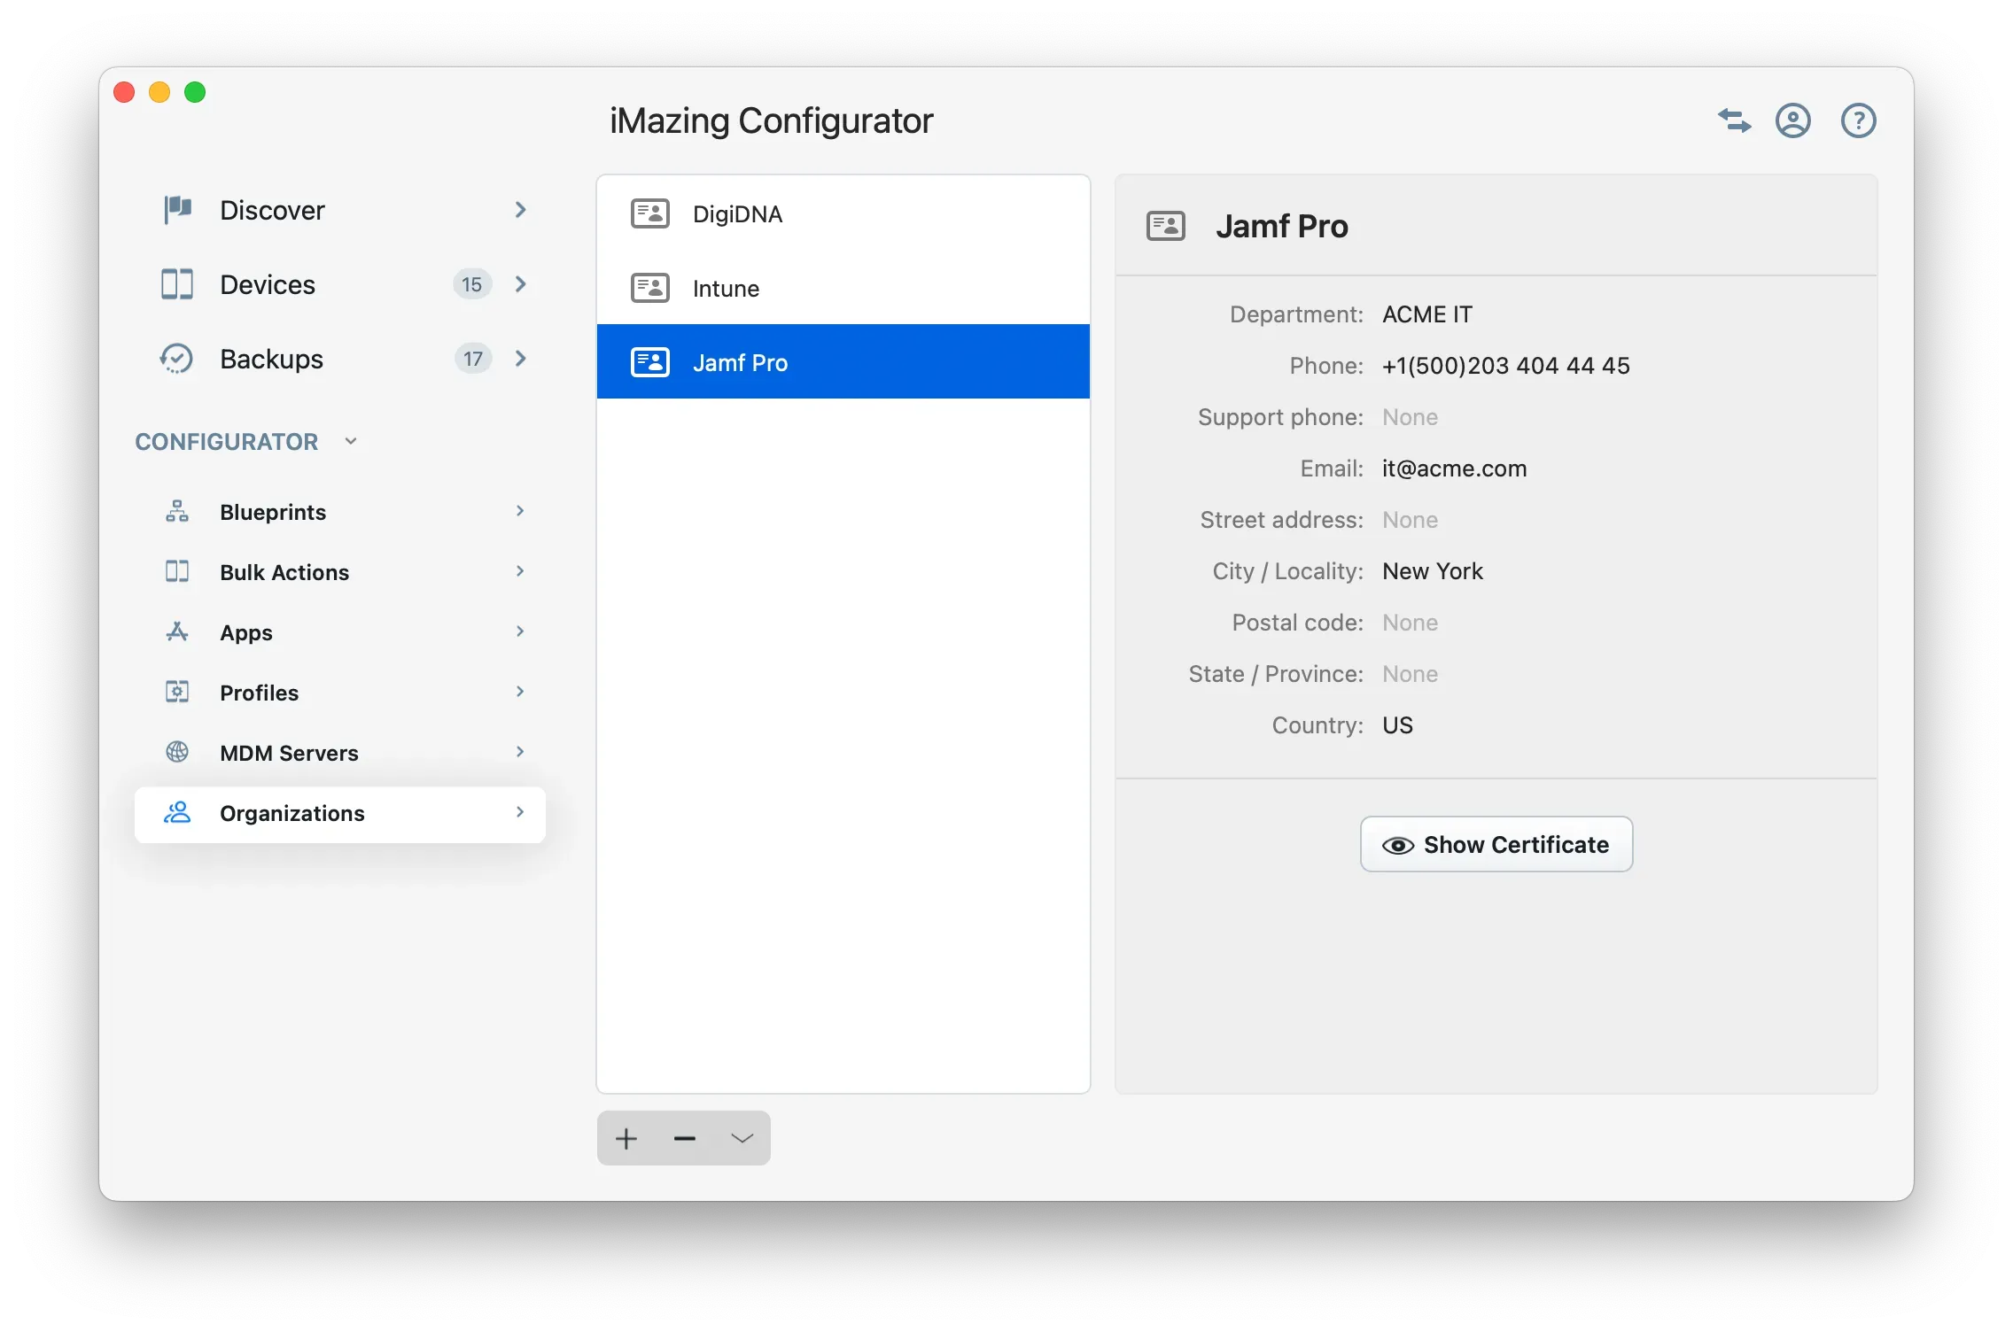This screenshot has width=2013, height=1332.
Task: Open the Discover section icon
Action: [x=176, y=210]
